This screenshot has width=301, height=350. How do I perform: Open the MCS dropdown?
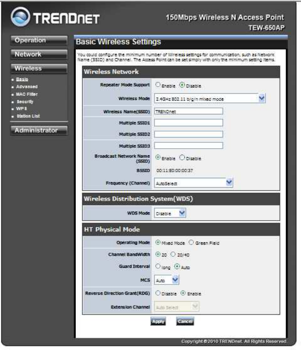tap(167, 280)
